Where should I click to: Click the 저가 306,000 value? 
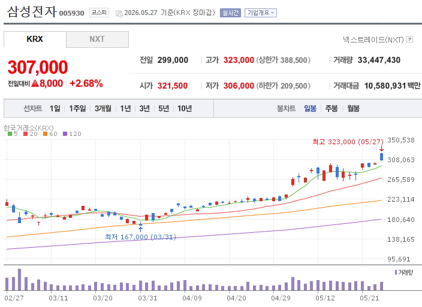coord(239,86)
